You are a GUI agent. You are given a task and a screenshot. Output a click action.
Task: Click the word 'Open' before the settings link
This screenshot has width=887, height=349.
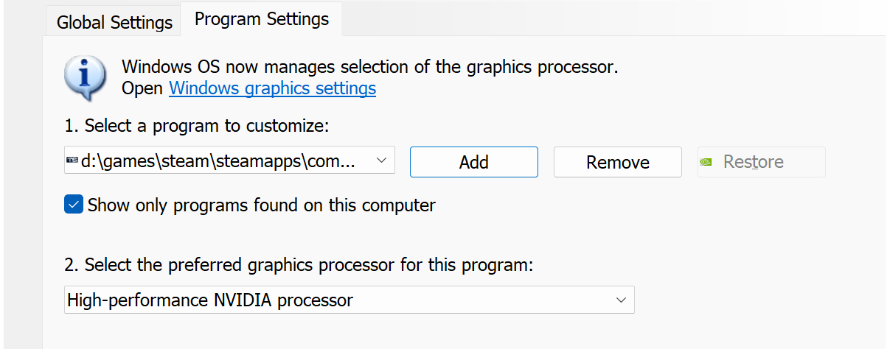143,89
